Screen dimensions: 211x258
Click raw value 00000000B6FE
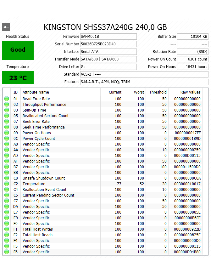tap(187, 218)
